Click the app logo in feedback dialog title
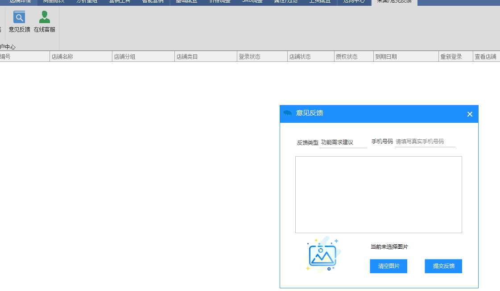 click(x=288, y=113)
